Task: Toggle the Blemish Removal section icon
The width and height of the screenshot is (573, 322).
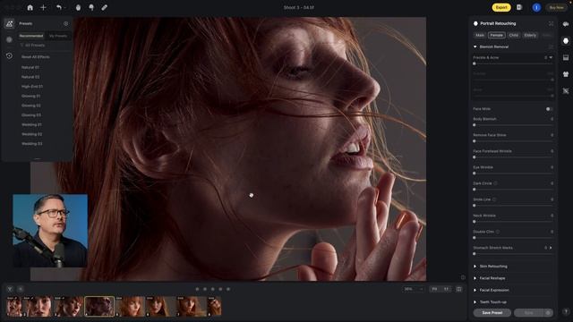Action: pos(551,47)
